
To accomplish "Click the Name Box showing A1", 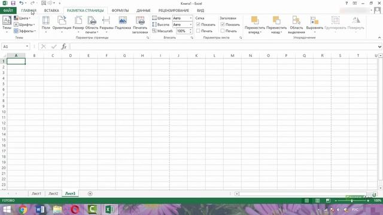I will click(x=13, y=47).
